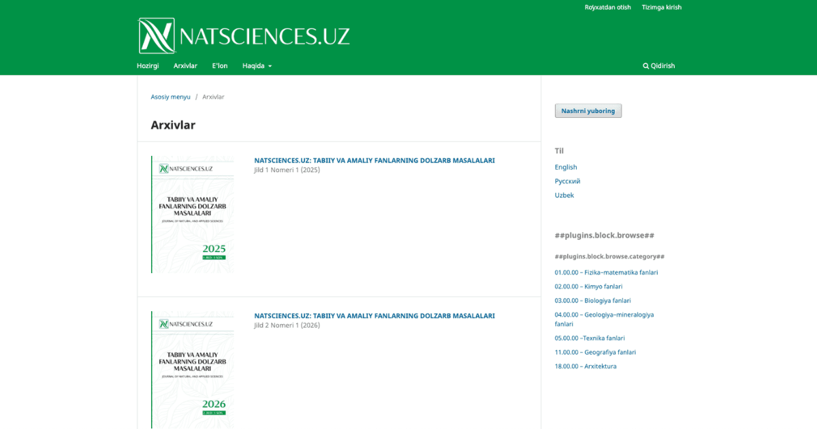Switch language to Русский
The image size is (817, 429).
point(568,181)
